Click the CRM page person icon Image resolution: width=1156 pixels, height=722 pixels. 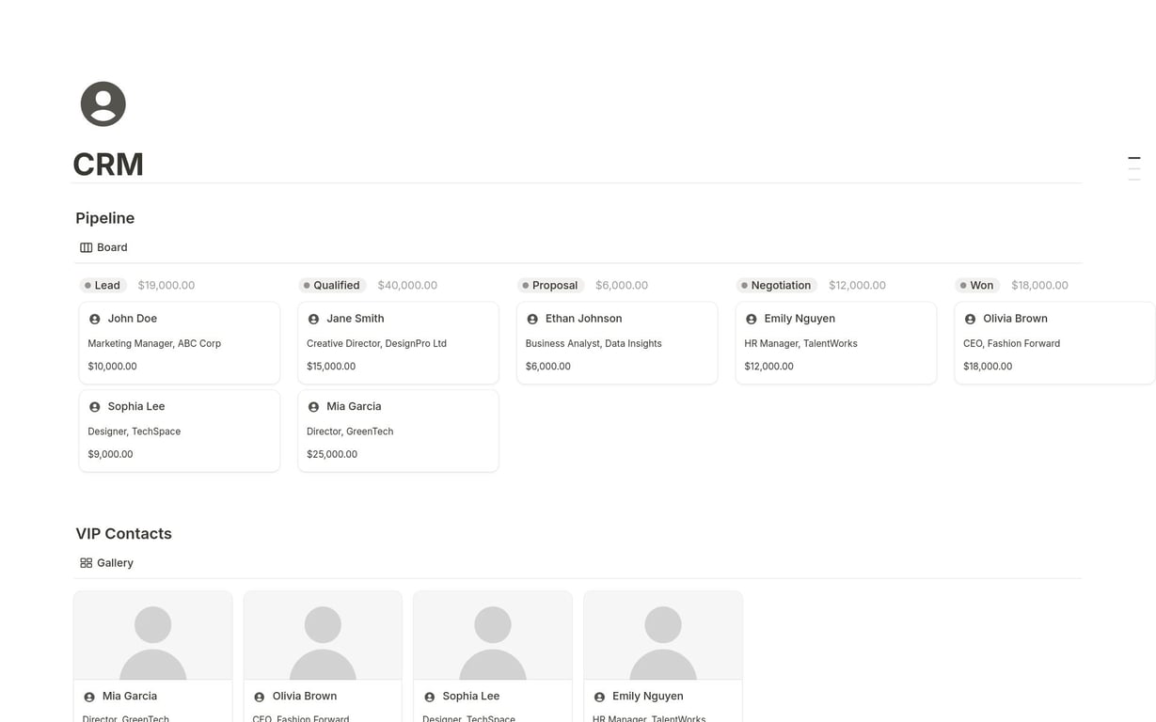tap(103, 104)
